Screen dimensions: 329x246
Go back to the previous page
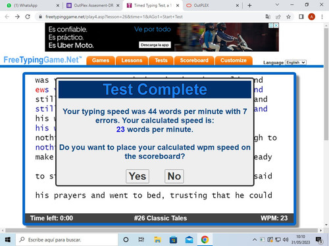pyautogui.click(x=7, y=17)
